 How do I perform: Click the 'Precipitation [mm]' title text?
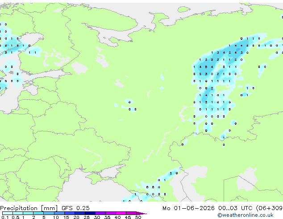29,208
